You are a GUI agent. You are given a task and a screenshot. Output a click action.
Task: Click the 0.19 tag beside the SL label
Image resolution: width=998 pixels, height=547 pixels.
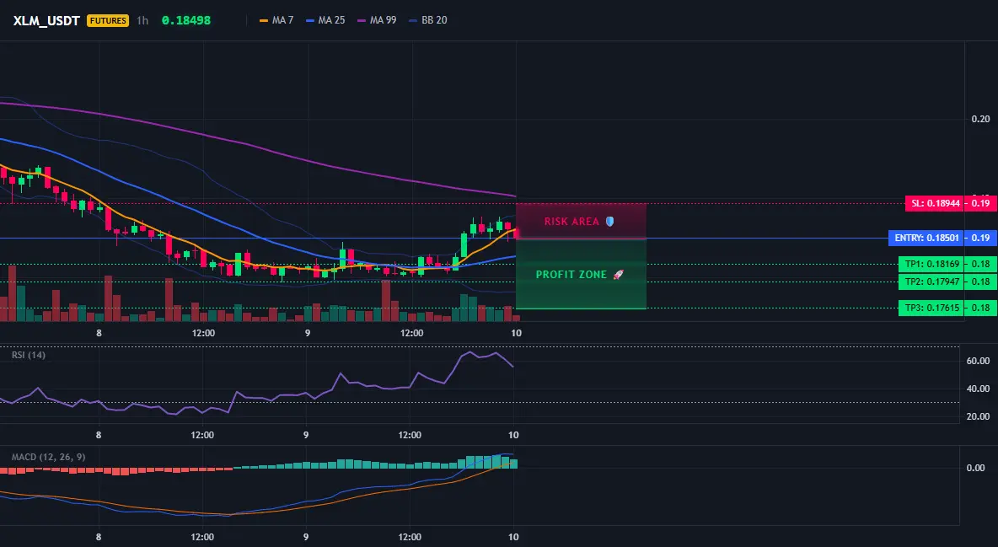coord(980,204)
